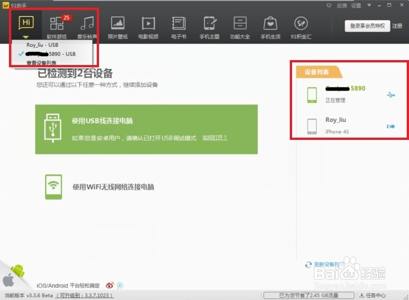
Task: Open the 91积金汇 points section
Action: [x=301, y=27]
